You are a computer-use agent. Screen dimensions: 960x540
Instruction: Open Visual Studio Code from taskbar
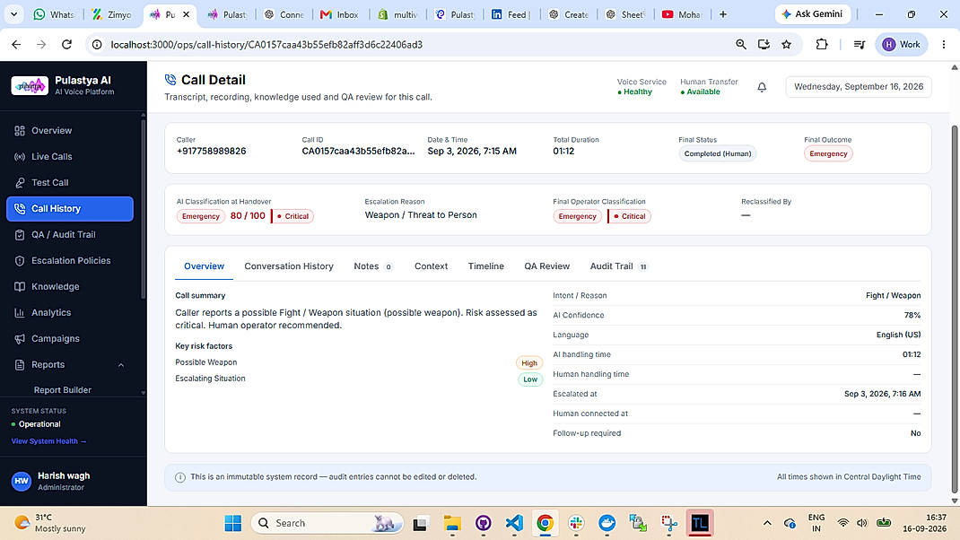514,524
